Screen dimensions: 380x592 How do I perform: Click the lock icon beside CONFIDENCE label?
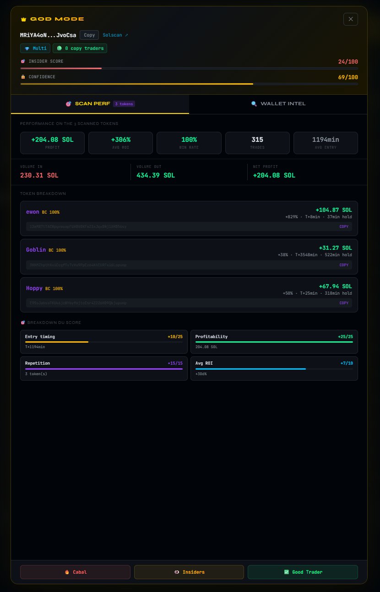coord(23,77)
